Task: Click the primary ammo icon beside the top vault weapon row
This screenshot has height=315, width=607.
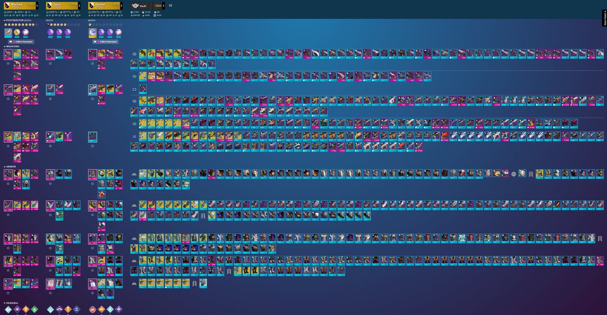Action: [134, 54]
